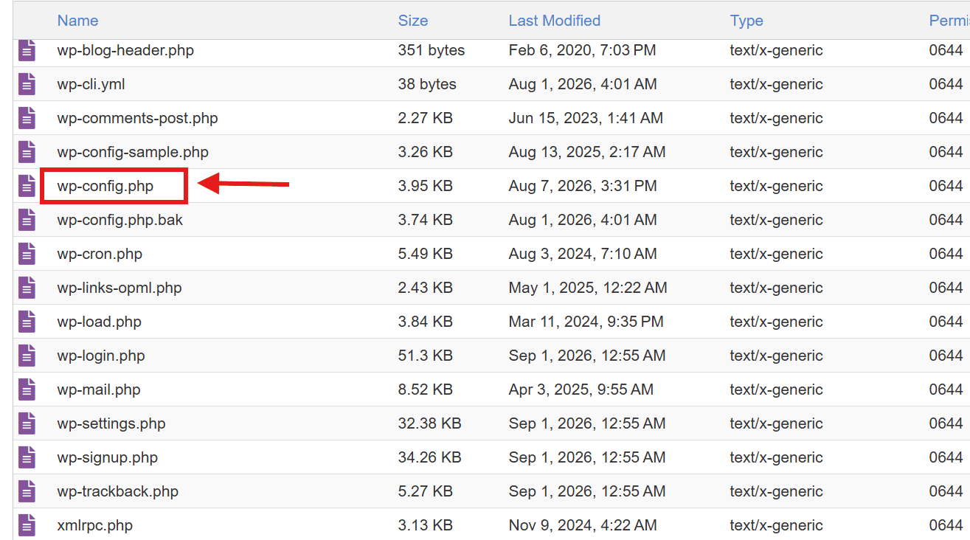
Task: Click the file icon beside wp-cli.yml
Action: coord(27,84)
